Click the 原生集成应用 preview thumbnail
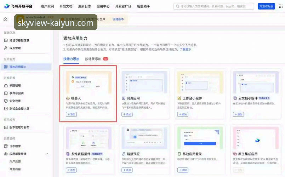 [x=256, y=138]
